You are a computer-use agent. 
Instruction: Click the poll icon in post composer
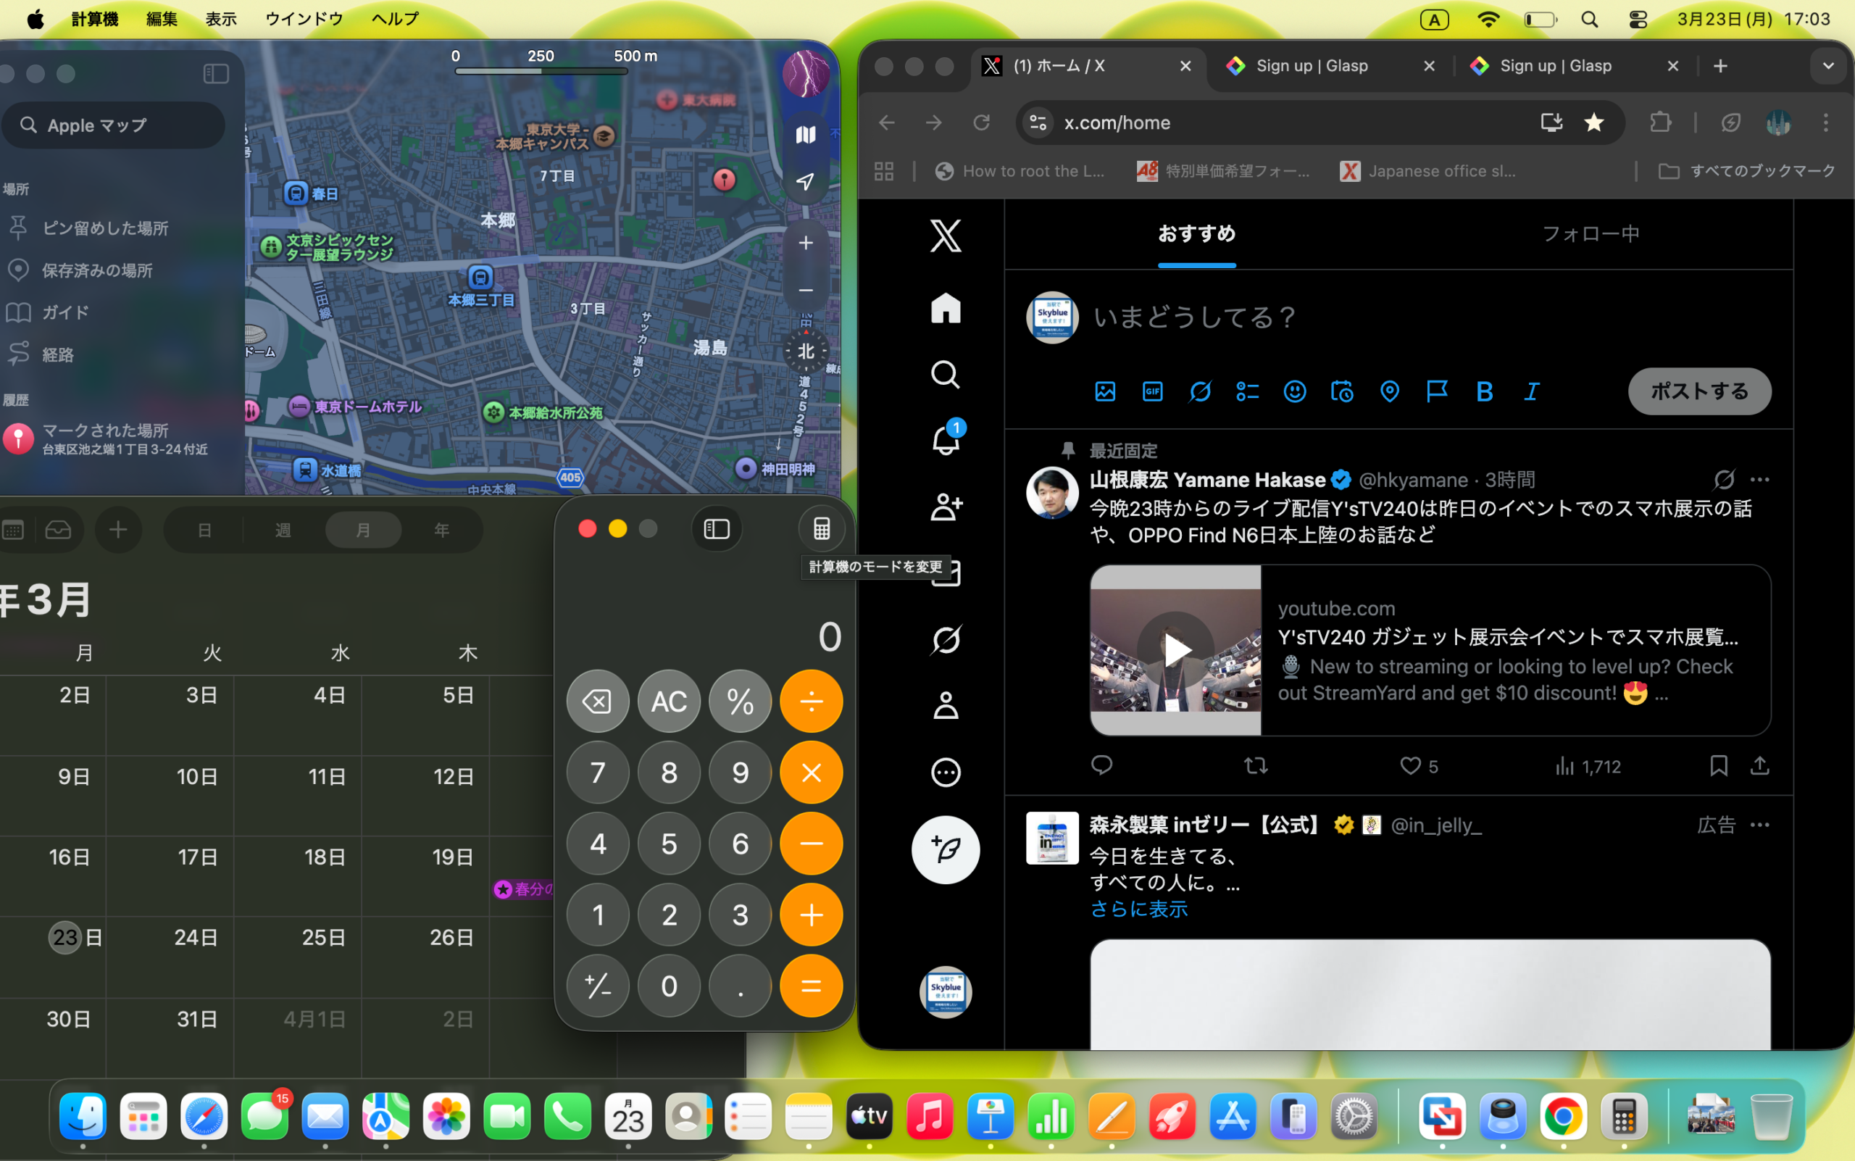(x=1247, y=391)
